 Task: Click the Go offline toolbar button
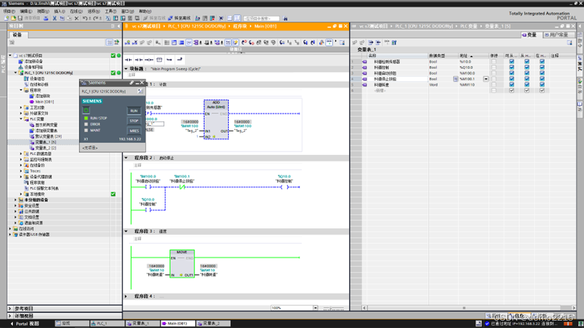pyautogui.click(x=180, y=18)
